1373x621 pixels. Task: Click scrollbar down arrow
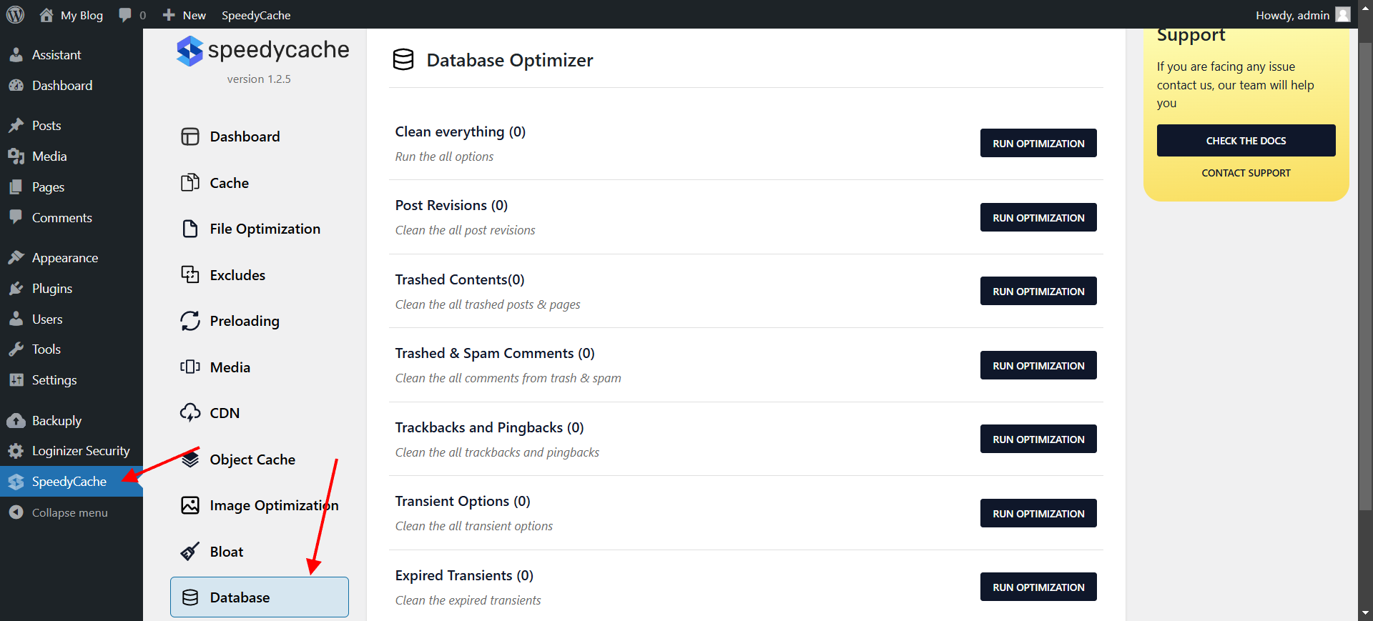pyautogui.click(x=1366, y=613)
